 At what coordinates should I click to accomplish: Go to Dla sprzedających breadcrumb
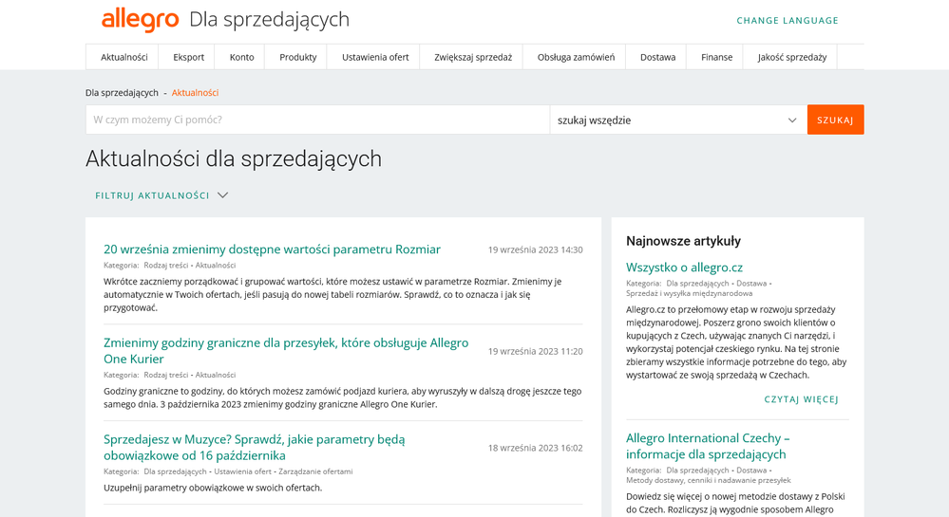122,93
